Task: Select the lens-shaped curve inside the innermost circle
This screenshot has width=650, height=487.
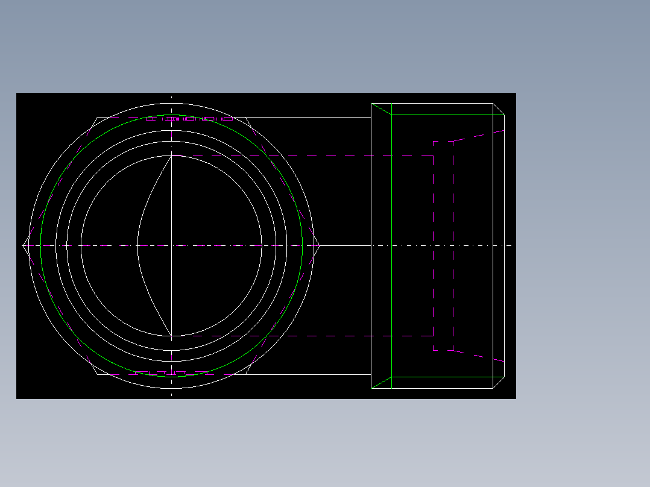Action: tap(154, 246)
